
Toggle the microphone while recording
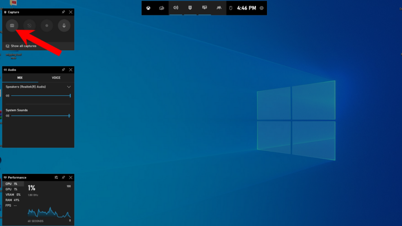64,26
